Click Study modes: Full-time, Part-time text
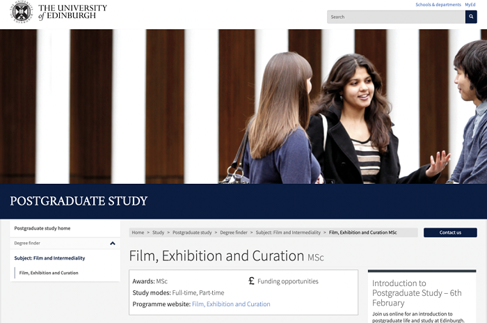 178,293
